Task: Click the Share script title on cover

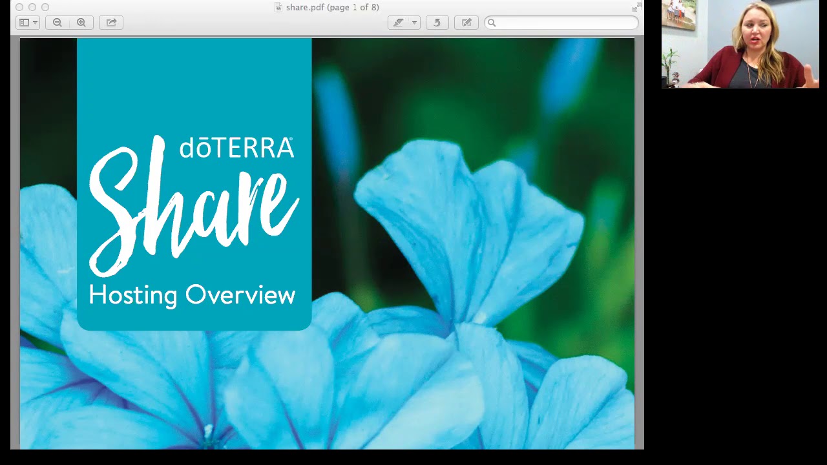Action: (x=194, y=207)
